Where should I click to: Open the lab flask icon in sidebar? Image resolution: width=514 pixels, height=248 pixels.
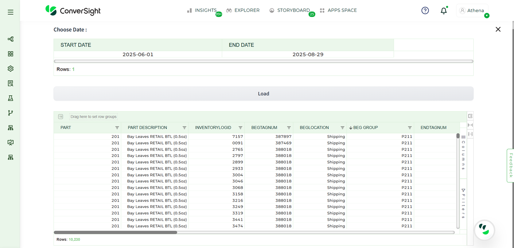point(10,98)
